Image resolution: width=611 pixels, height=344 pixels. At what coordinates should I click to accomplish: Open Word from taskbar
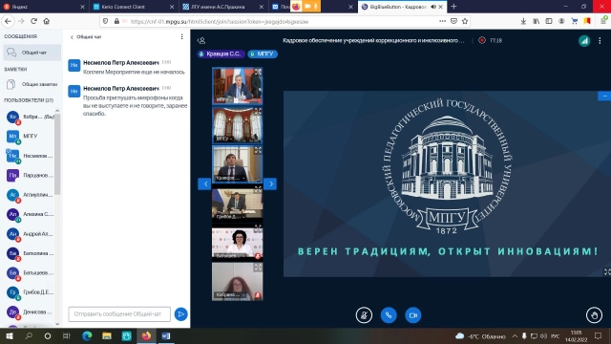[x=165, y=335]
